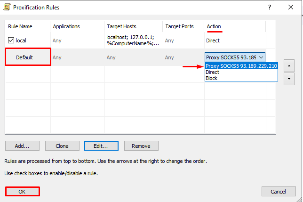
Task: Select Proxy SOCKS5 93.189.229.210 option
Action: tap(241, 66)
